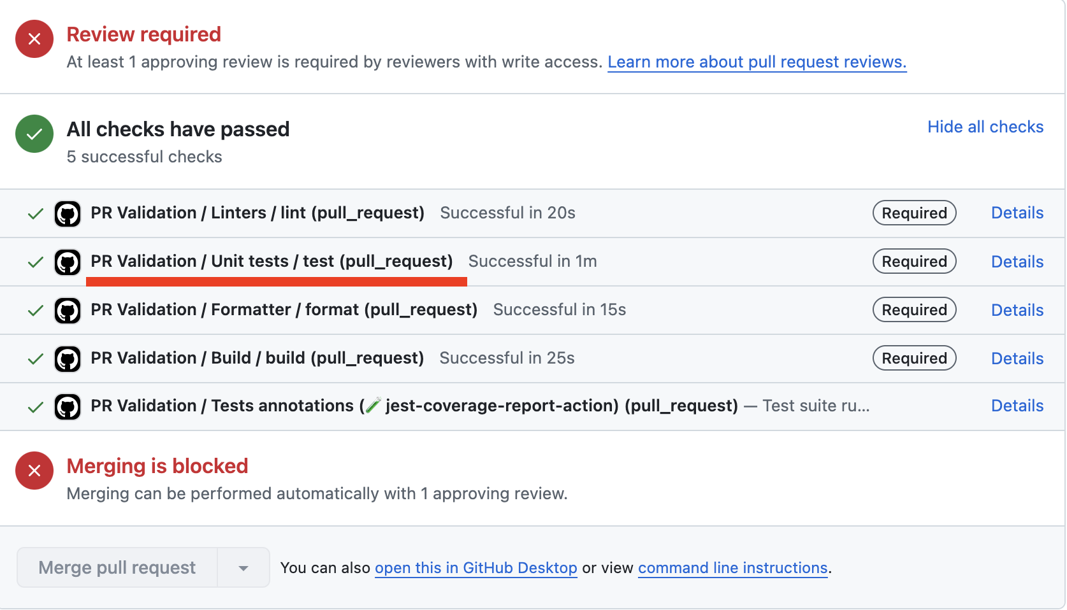The image size is (1067, 610).
Task: Click PR Validation / Unit tests / test (pull_request) text
Action: point(272,261)
